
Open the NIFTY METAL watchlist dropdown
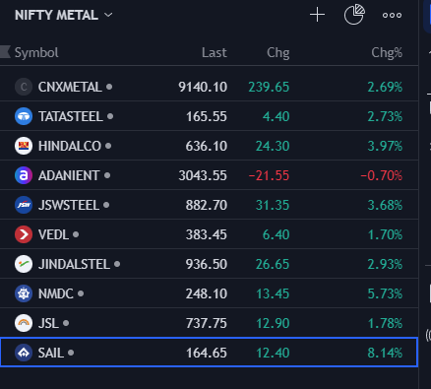tap(64, 15)
